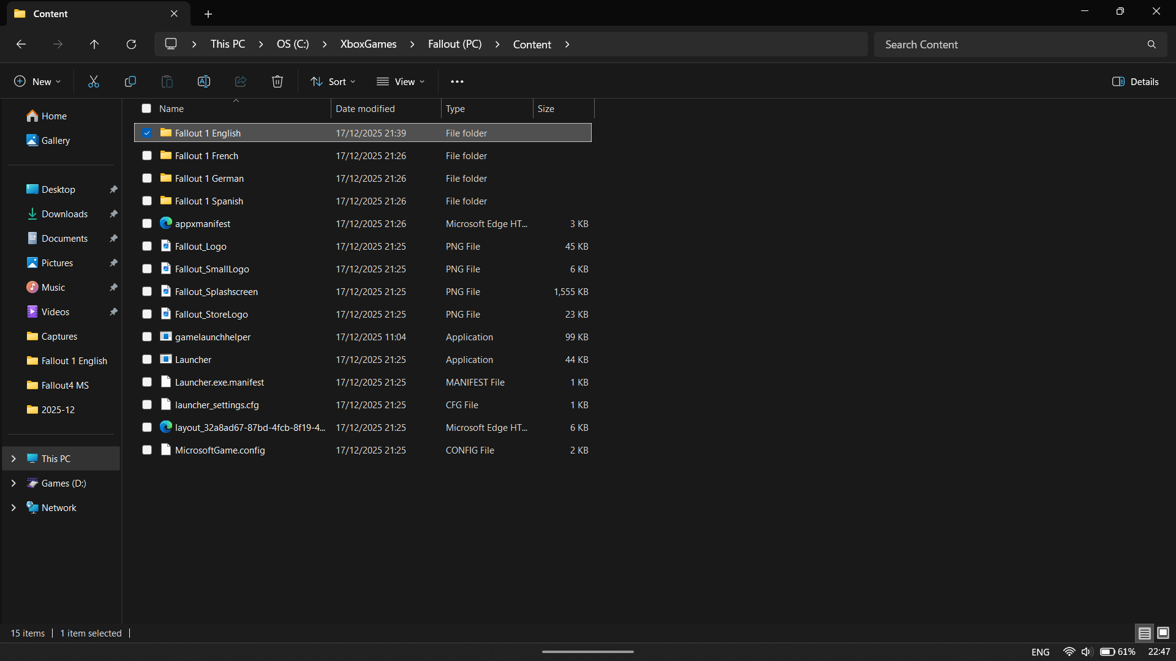Cut the selected folder using toolbar icon

[93, 81]
